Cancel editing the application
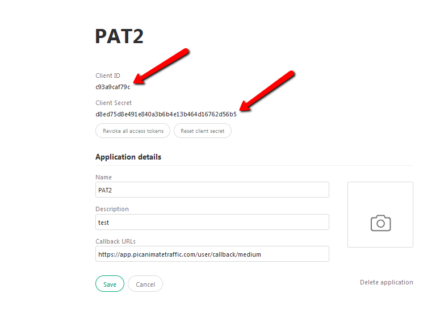The image size is (436, 310). [145, 284]
